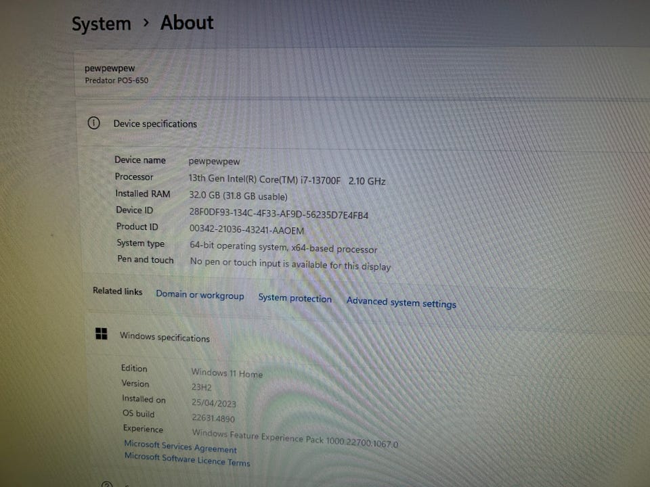This screenshot has height=487, width=650.
Task: Select Version value 23H2
Action: [202, 387]
